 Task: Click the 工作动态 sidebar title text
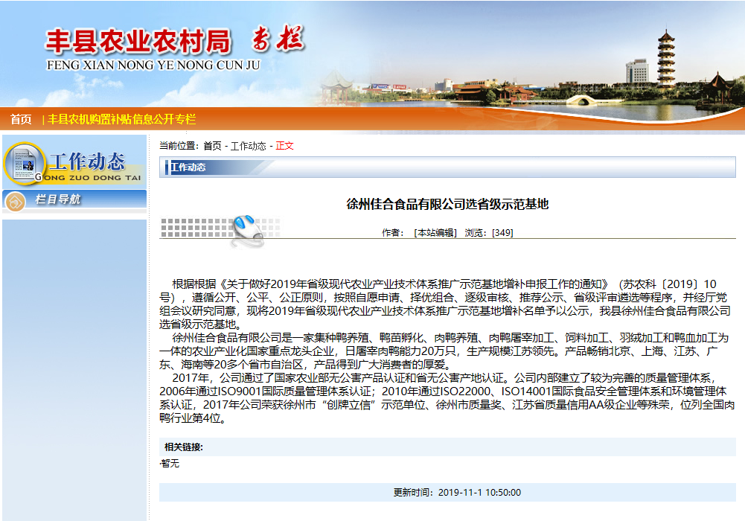pos(87,162)
